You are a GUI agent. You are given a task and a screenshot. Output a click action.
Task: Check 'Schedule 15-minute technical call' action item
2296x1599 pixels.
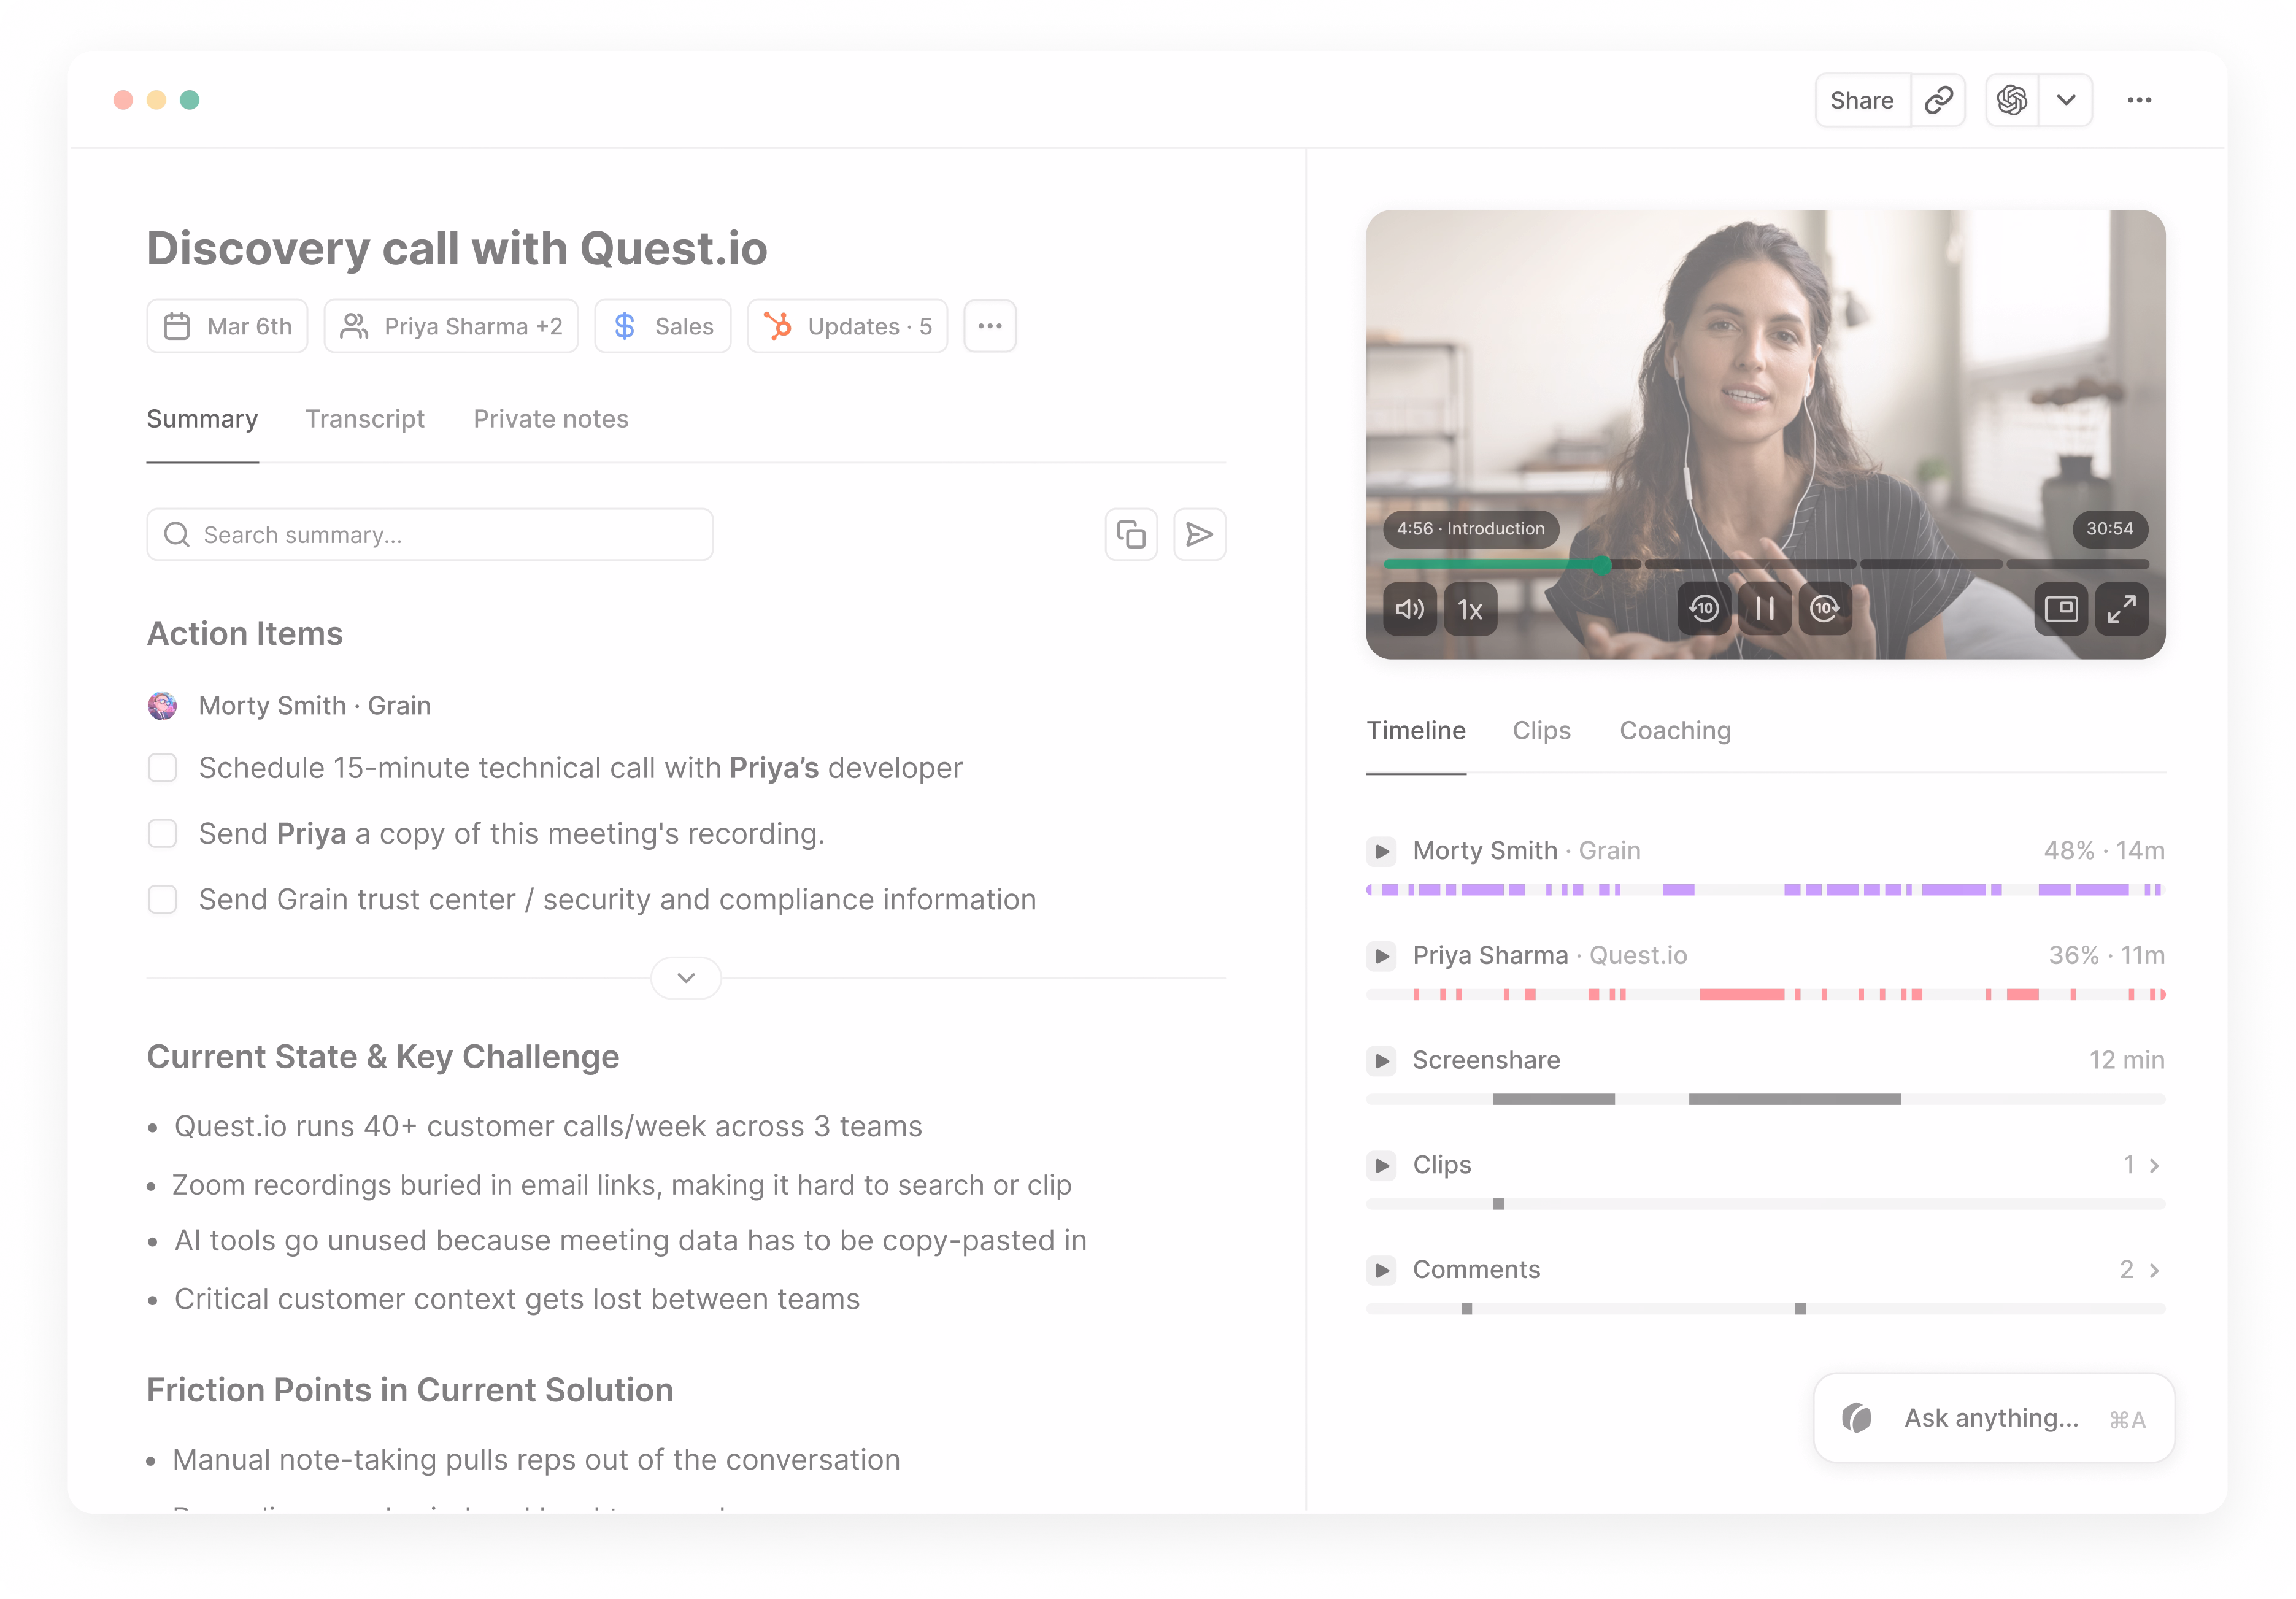pos(162,768)
